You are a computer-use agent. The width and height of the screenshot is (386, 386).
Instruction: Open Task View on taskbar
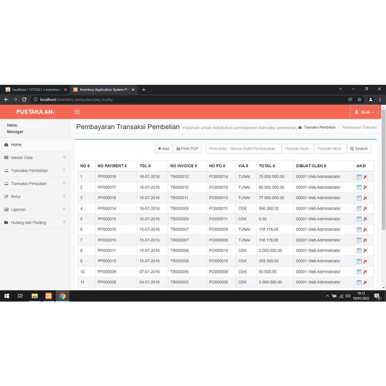[20, 296]
